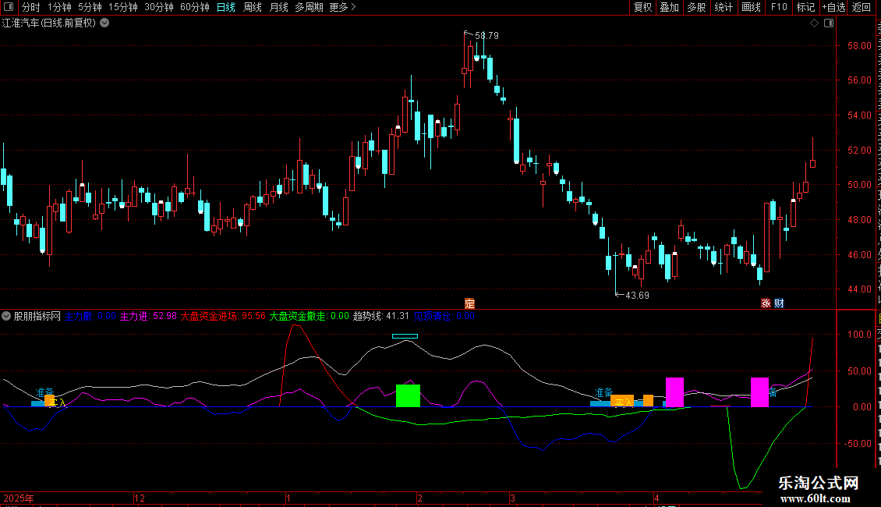Select the 30分钟 period tab

click(x=159, y=7)
